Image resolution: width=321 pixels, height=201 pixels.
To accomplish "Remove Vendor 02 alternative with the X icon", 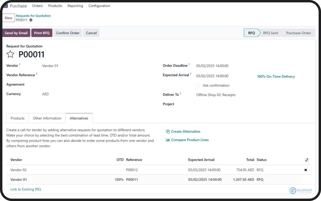I will click(306, 170).
